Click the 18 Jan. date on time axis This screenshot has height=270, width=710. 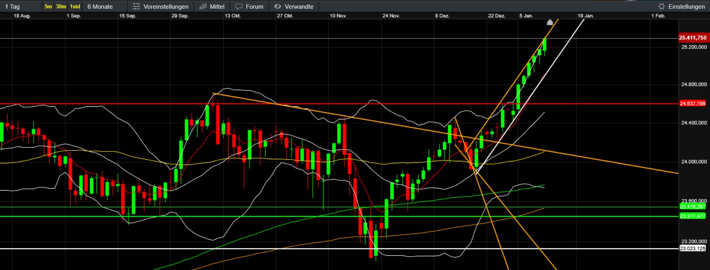(585, 16)
